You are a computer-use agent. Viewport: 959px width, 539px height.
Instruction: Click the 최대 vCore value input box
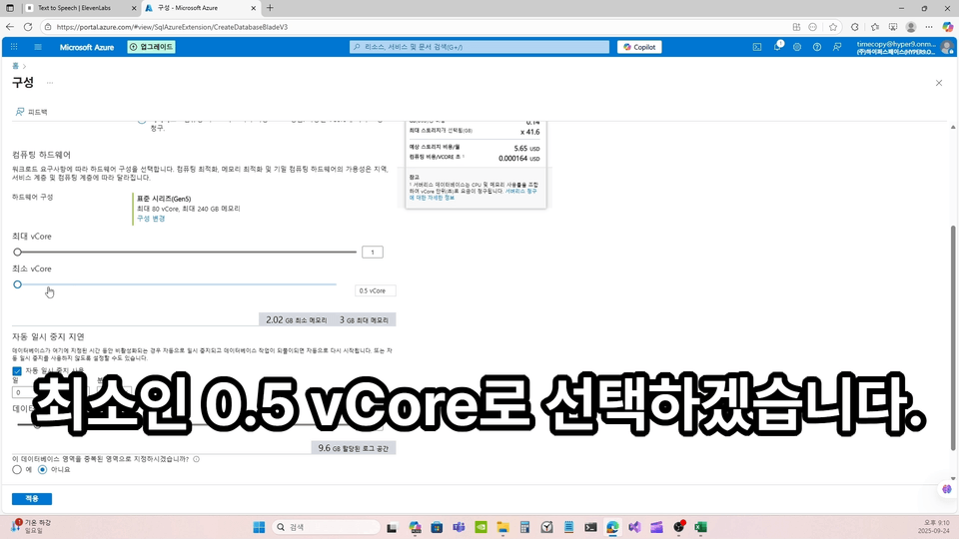[373, 252]
